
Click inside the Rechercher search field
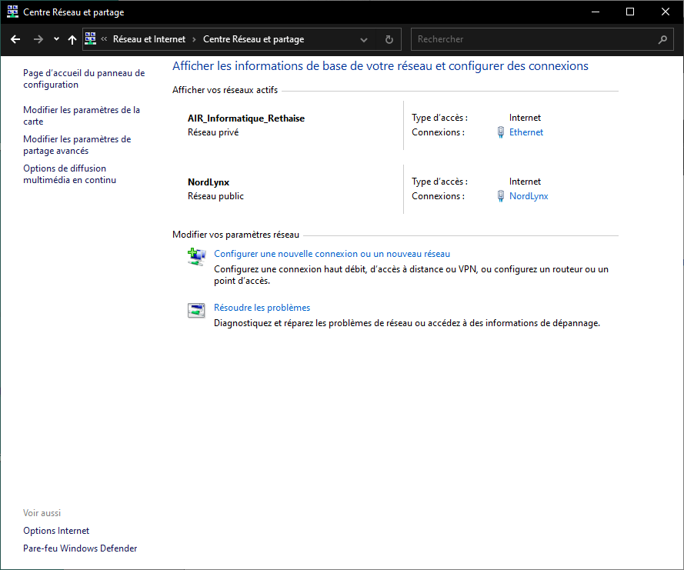[x=531, y=39]
